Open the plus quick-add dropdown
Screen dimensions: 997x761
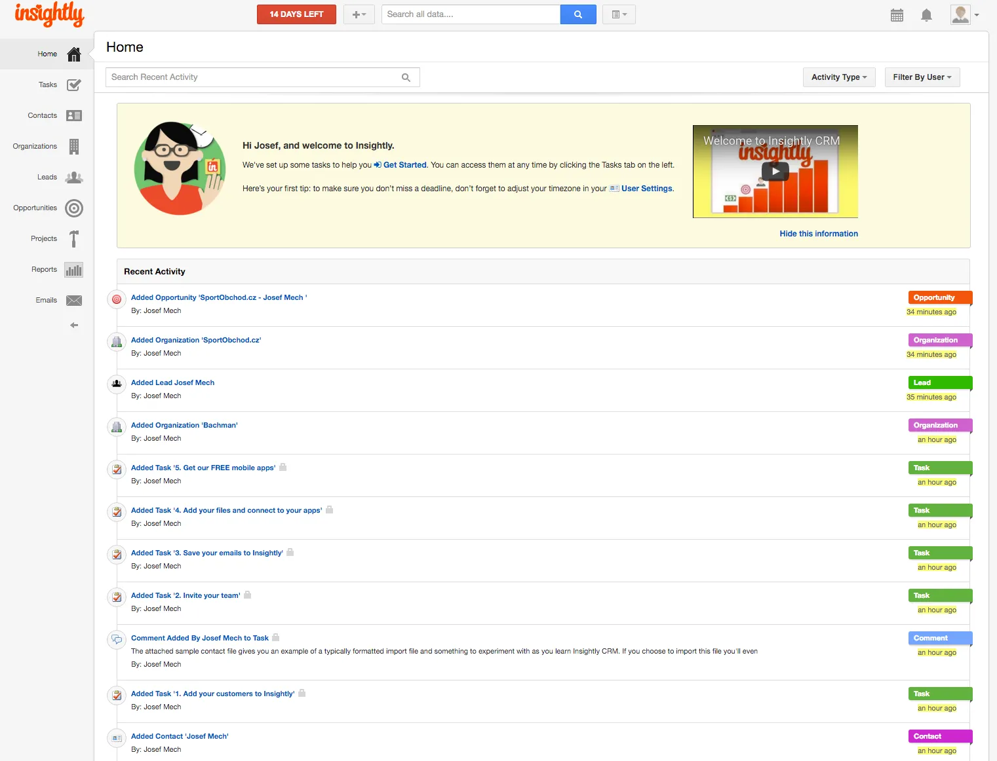click(x=359, y=14)
